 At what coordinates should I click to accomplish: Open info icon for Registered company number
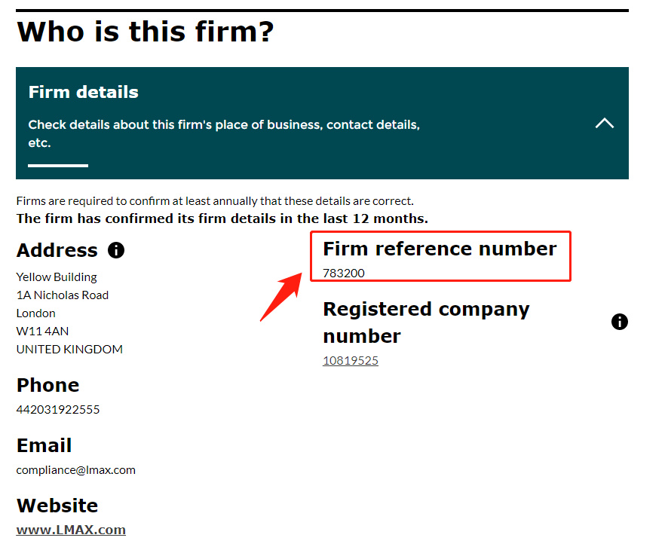pyautogui.click(x=619, y=322)
